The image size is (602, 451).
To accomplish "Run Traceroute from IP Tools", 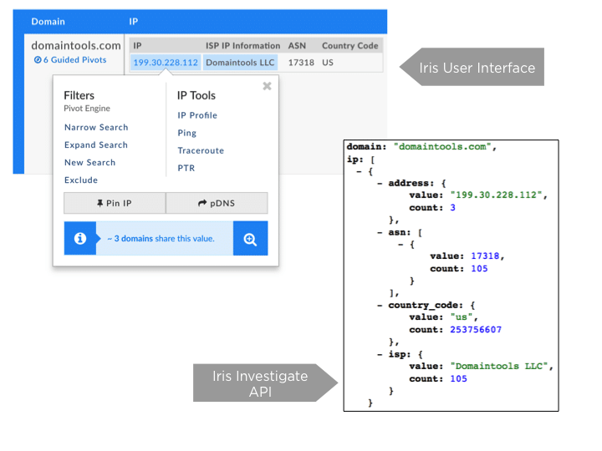I will (201, 150).
